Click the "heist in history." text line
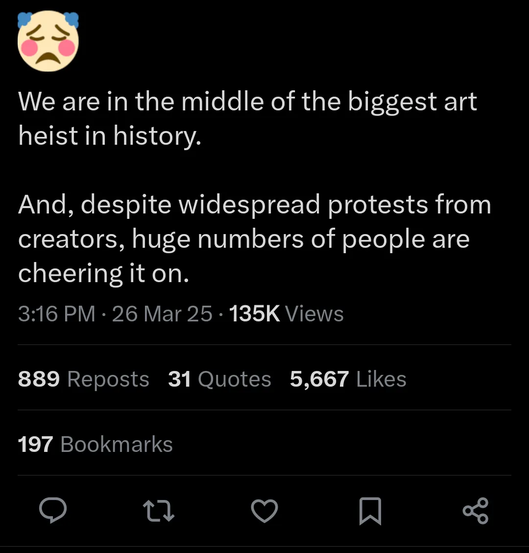Image resolution: width=529 pixels, height=553 pixels. 110,136
